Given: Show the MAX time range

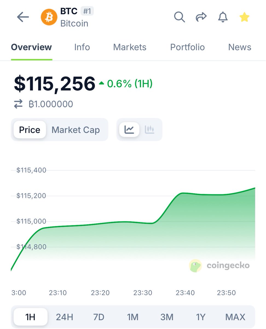Looking at the screenshot, I should 235,317.
